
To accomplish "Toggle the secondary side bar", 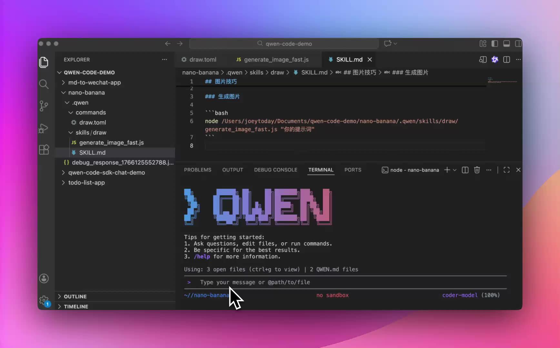I will coord(518,43).
